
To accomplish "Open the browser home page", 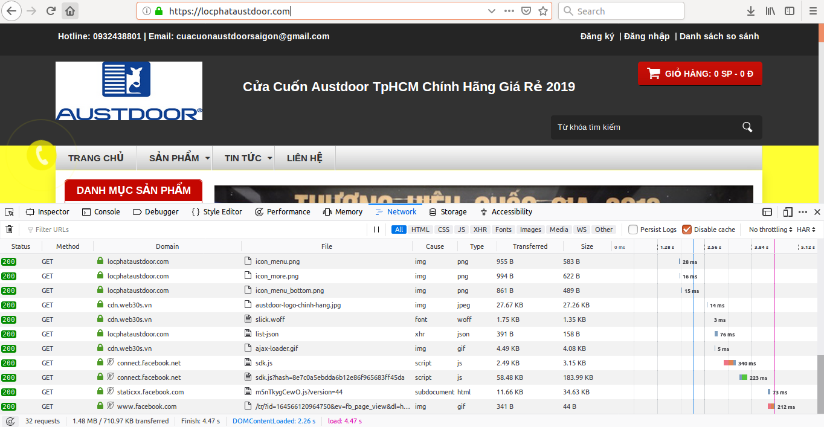I will 71,11.
